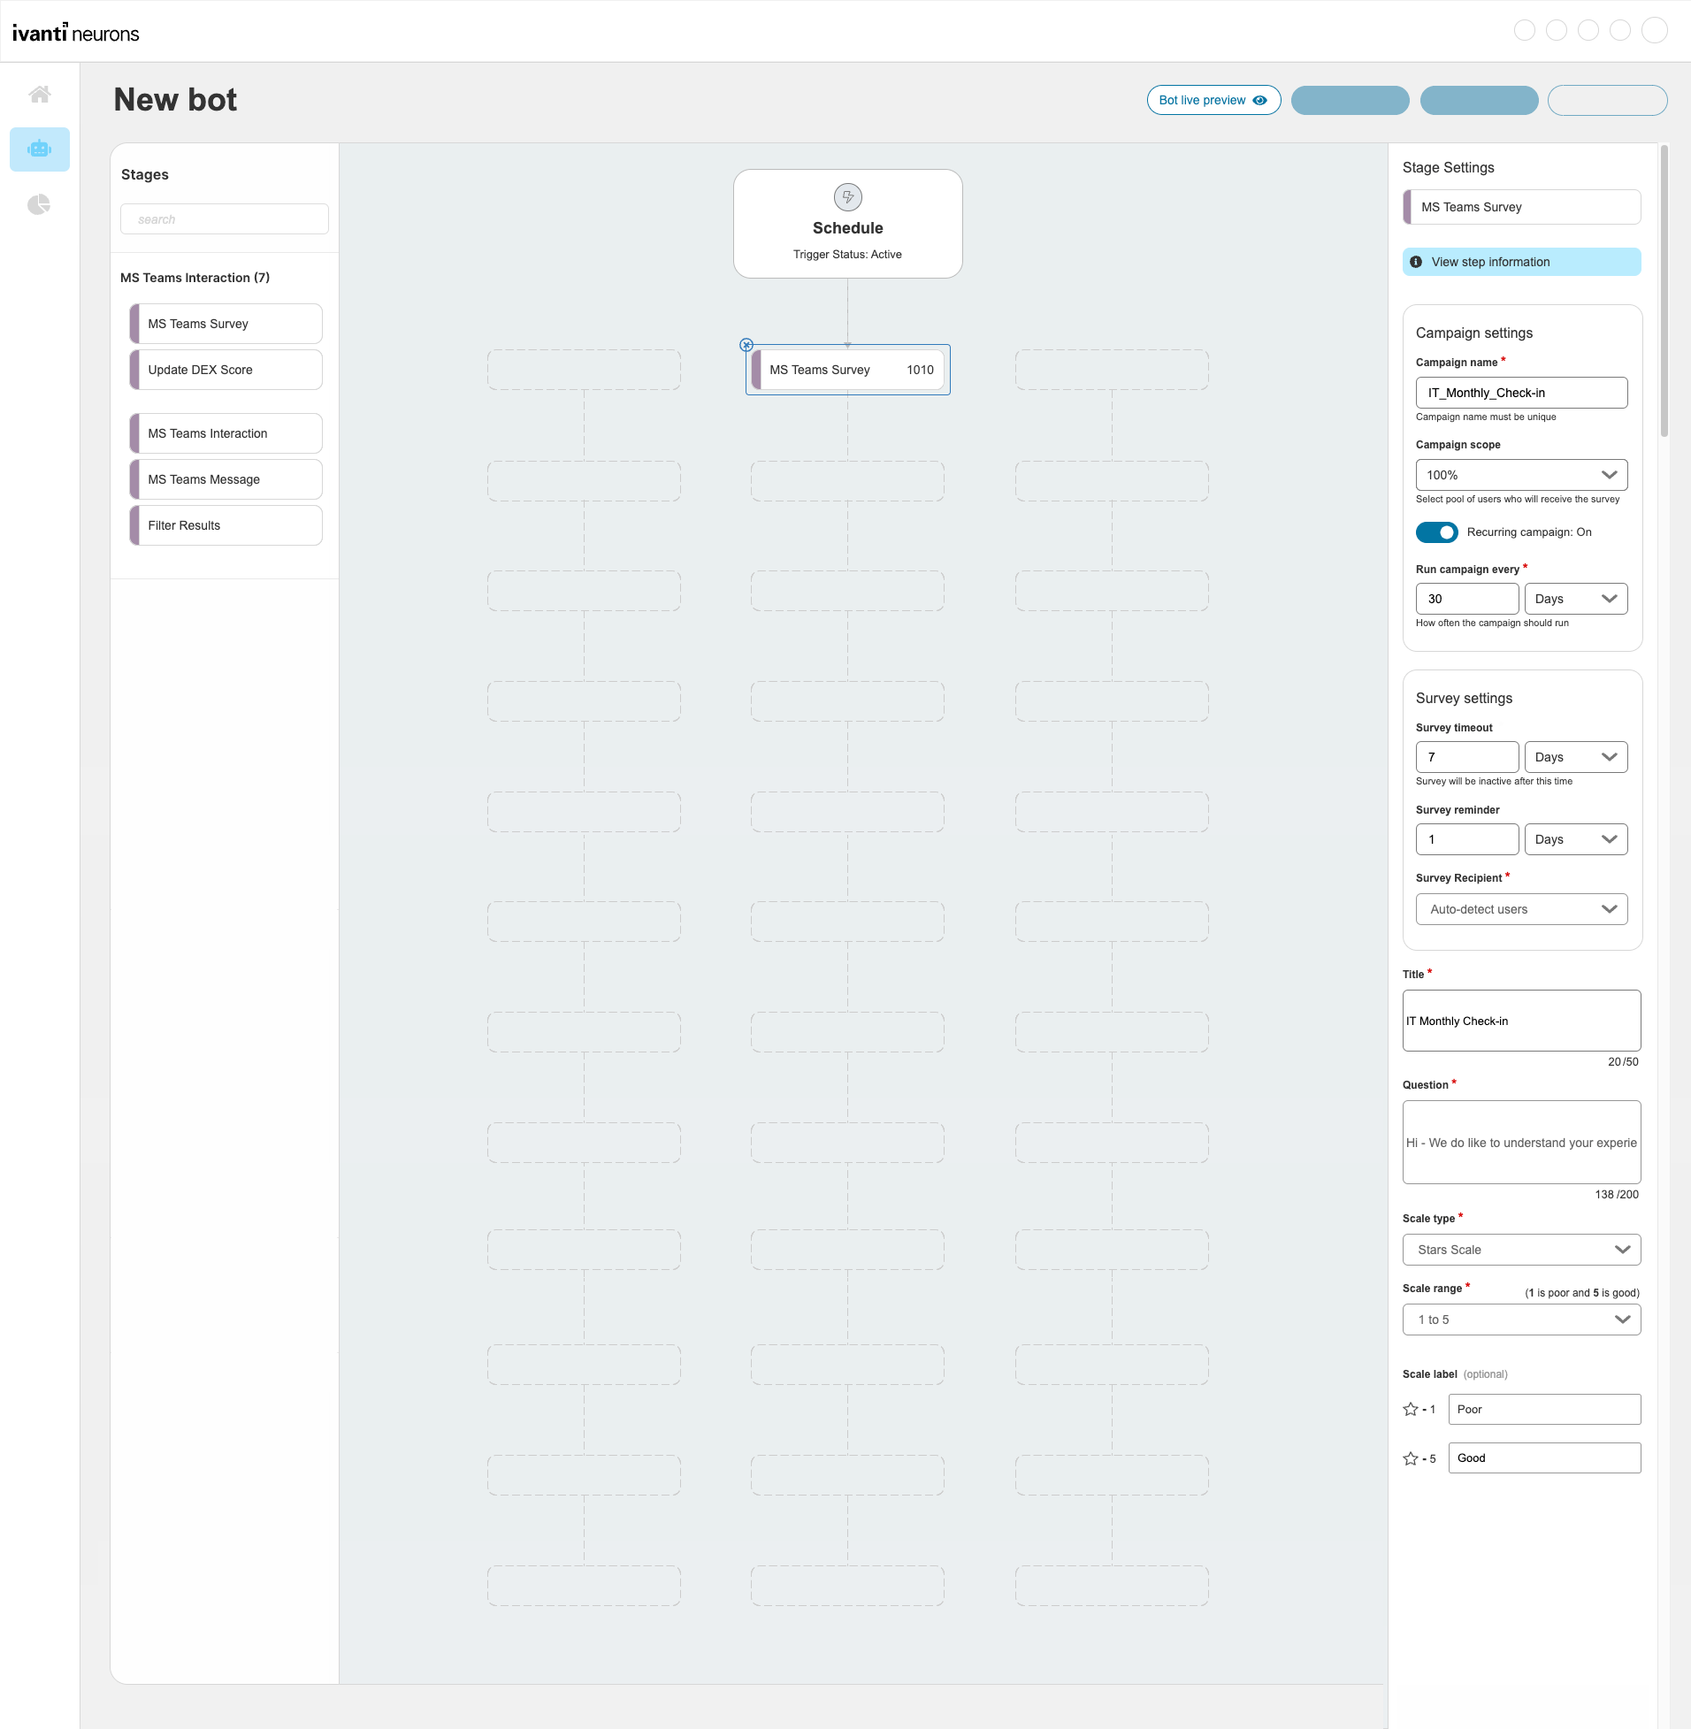The image size is (1691, 1729).
Task: Click the first circle icon in top-right header
Action: (1524, 30)
